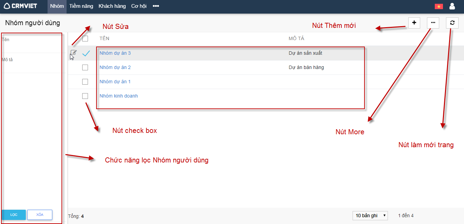Toggle the select-all checkbox in header
The height and width of the screenshot is (224, 464).
(x=85, y=39)
